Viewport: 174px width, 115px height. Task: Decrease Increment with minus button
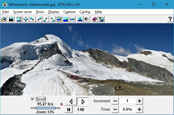(x=115, y=101)
